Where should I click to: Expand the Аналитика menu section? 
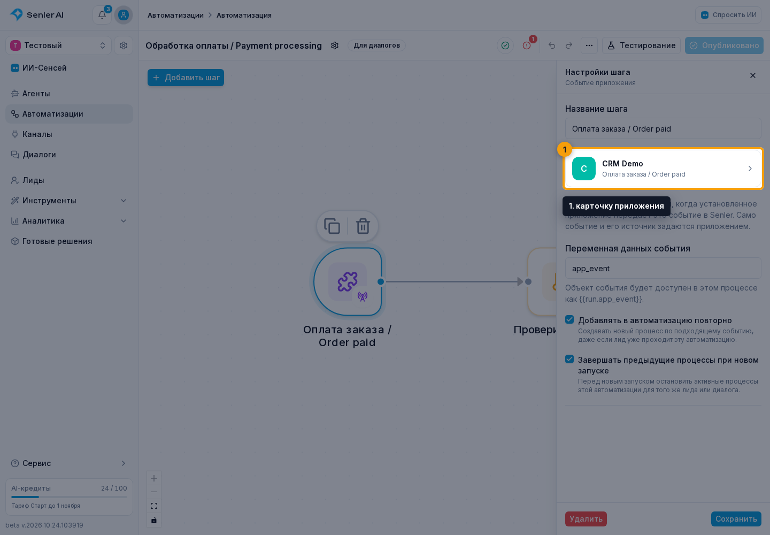(x=70, y=221)
